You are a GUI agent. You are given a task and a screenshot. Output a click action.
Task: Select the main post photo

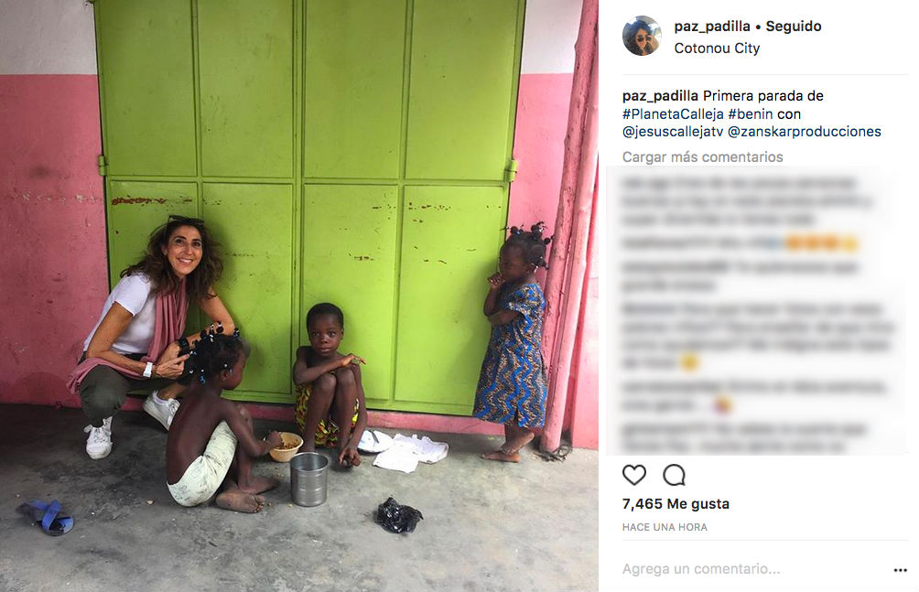299,296
